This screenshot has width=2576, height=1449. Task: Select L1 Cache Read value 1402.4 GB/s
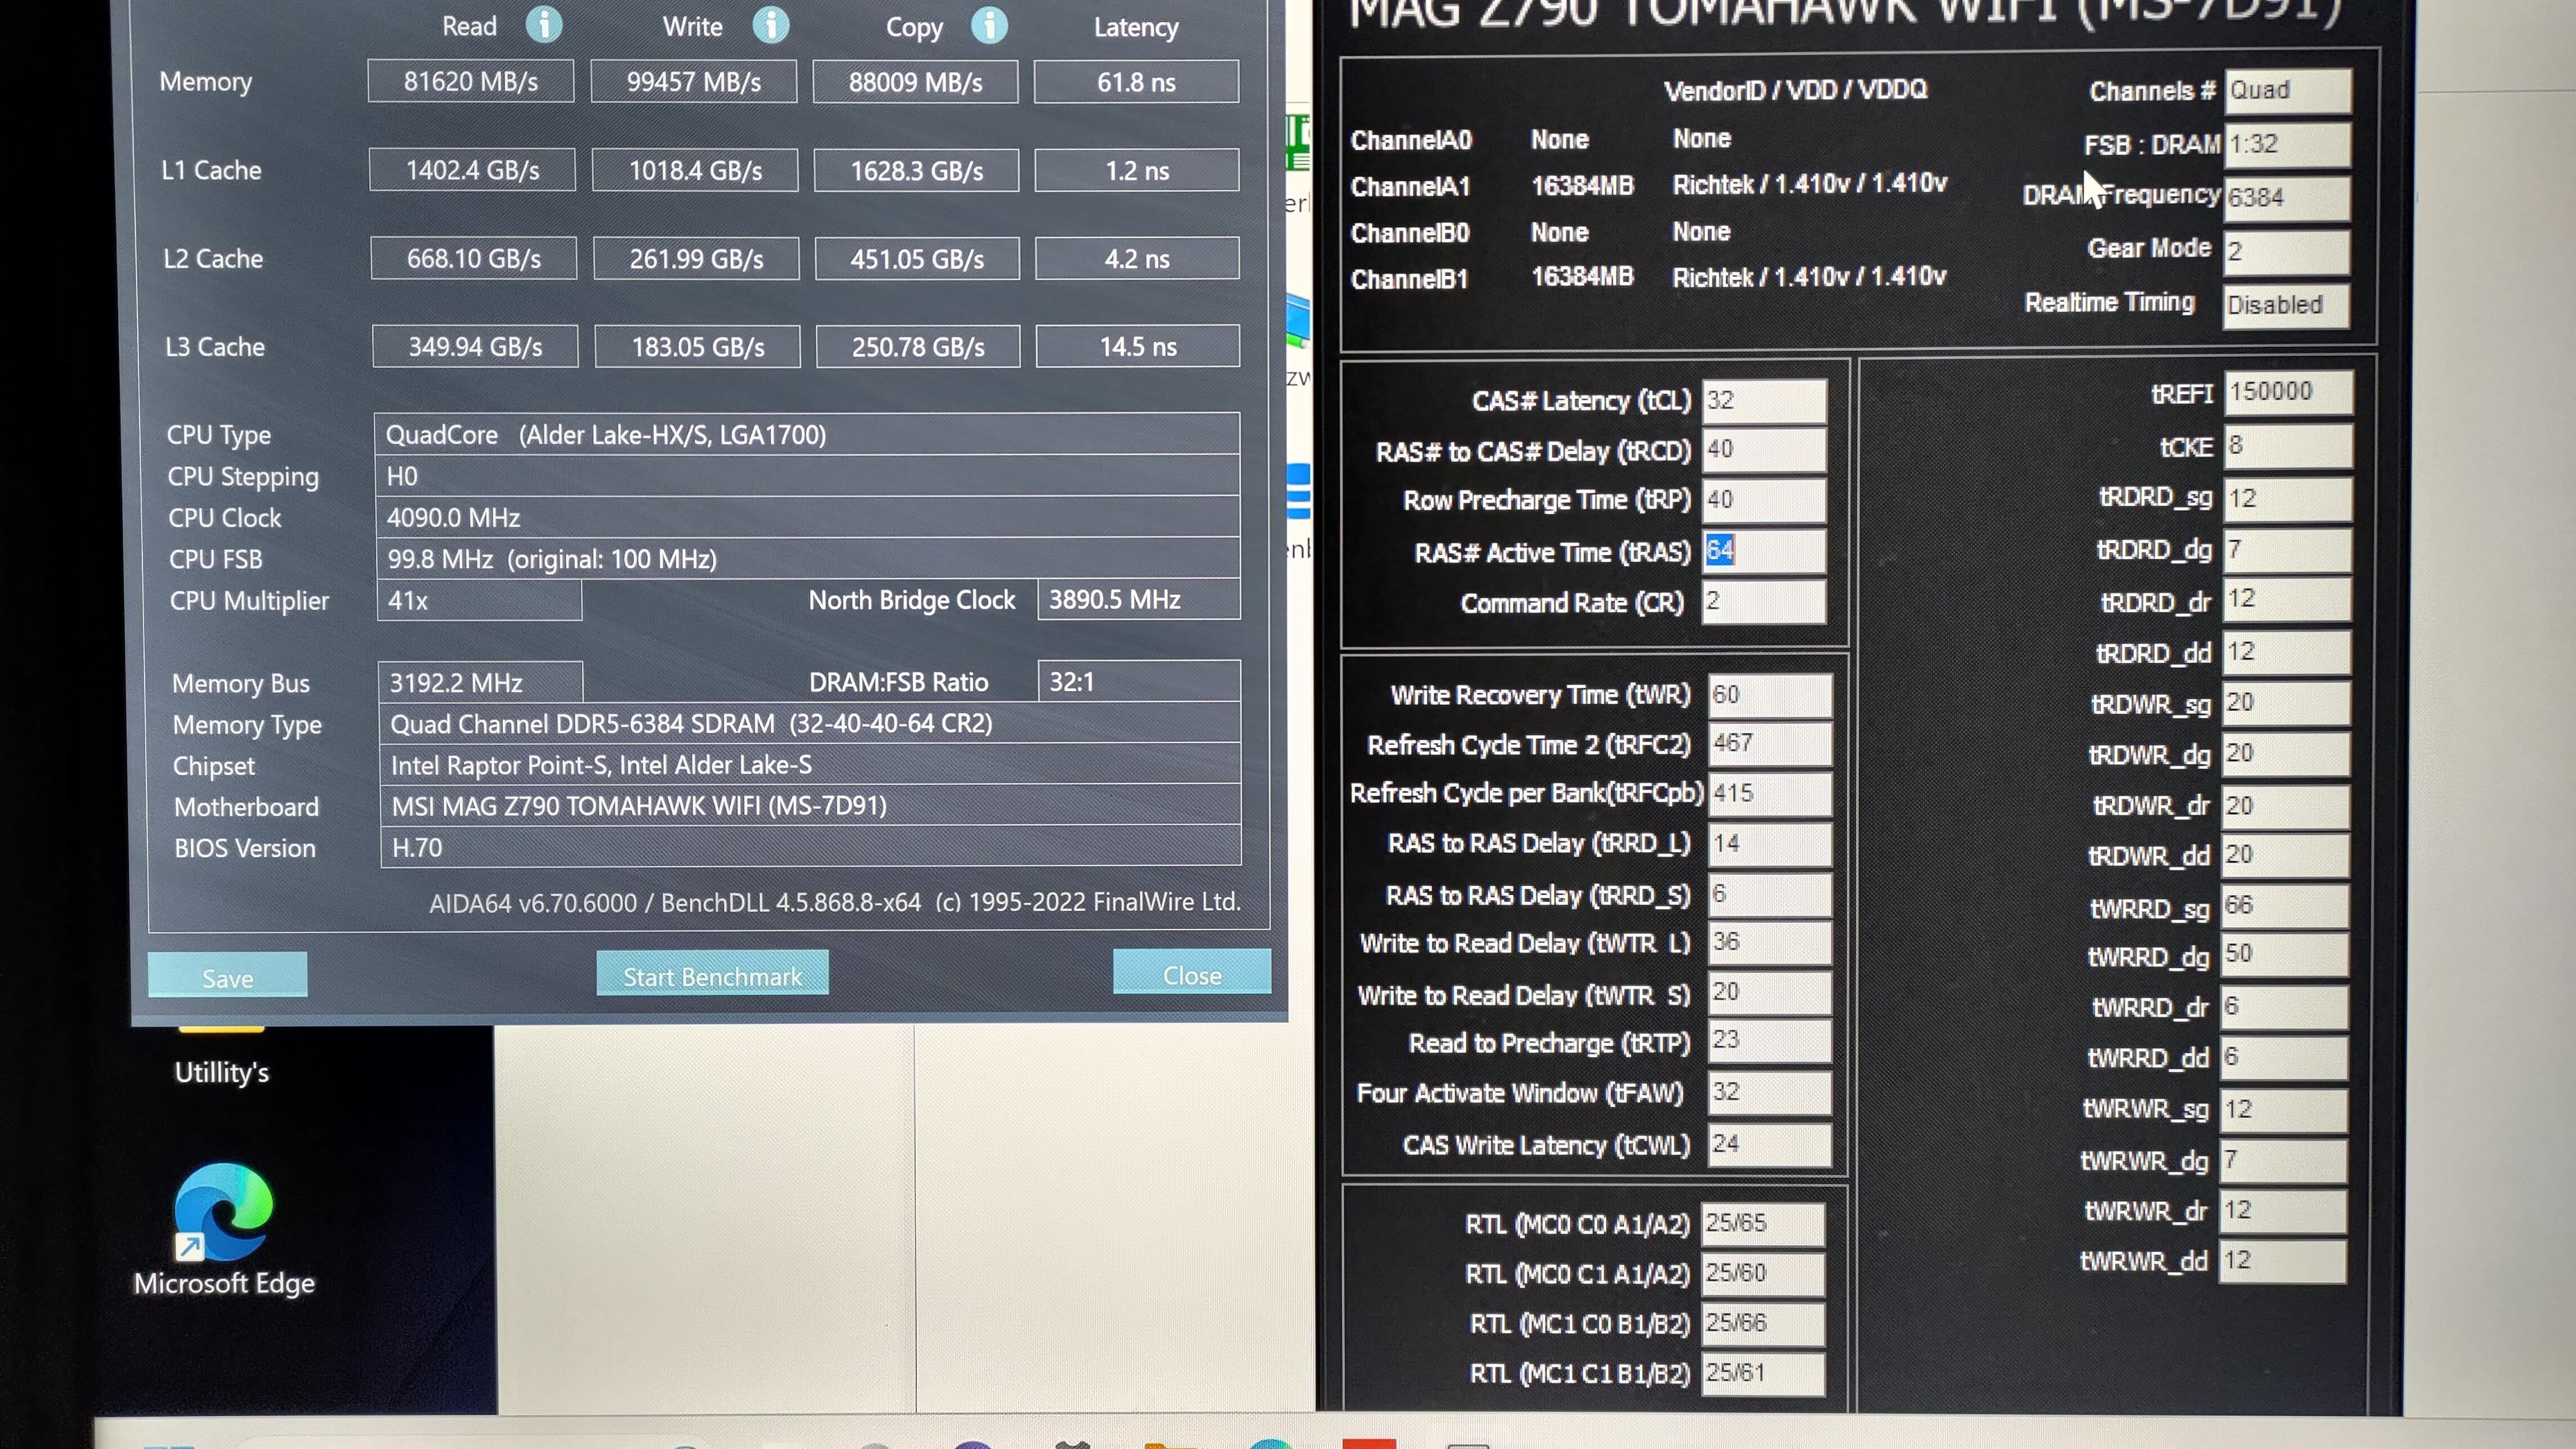coord(472,170)
